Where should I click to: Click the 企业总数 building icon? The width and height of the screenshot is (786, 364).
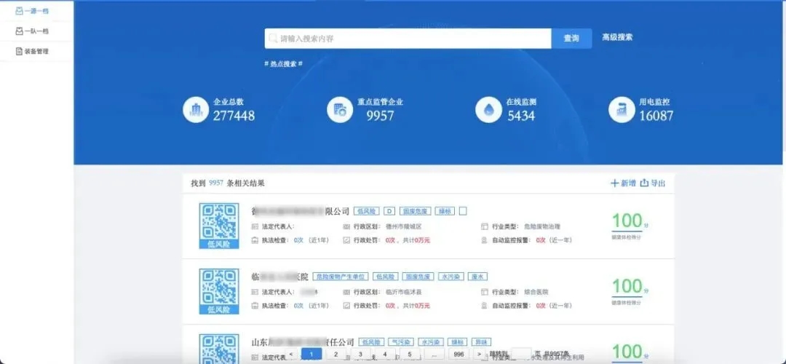[196, 110]
